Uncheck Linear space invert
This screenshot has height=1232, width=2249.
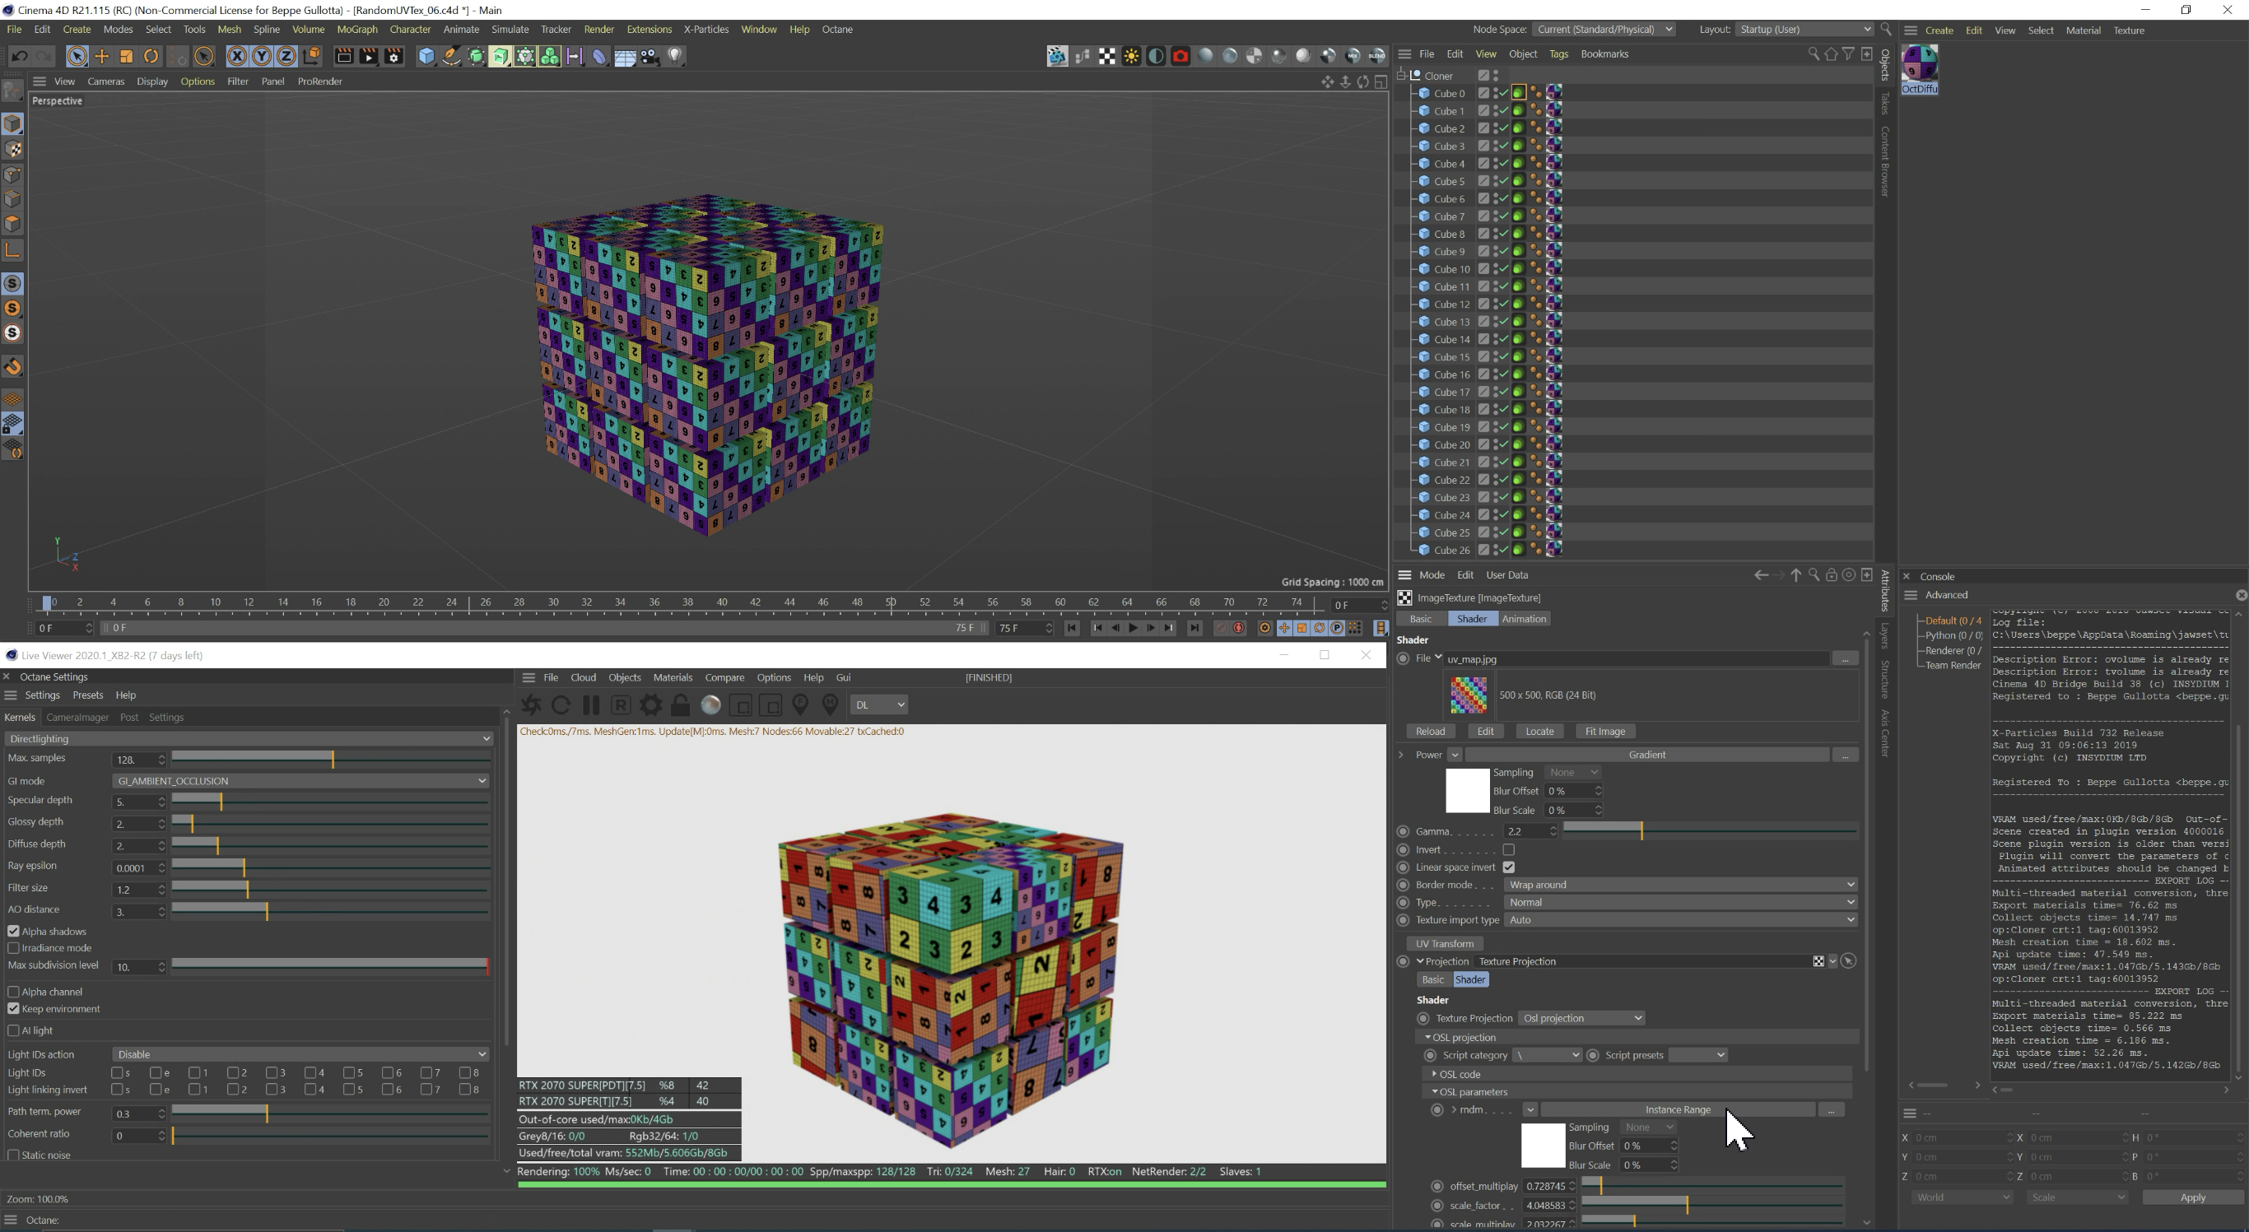click(x=1509, y=867)
